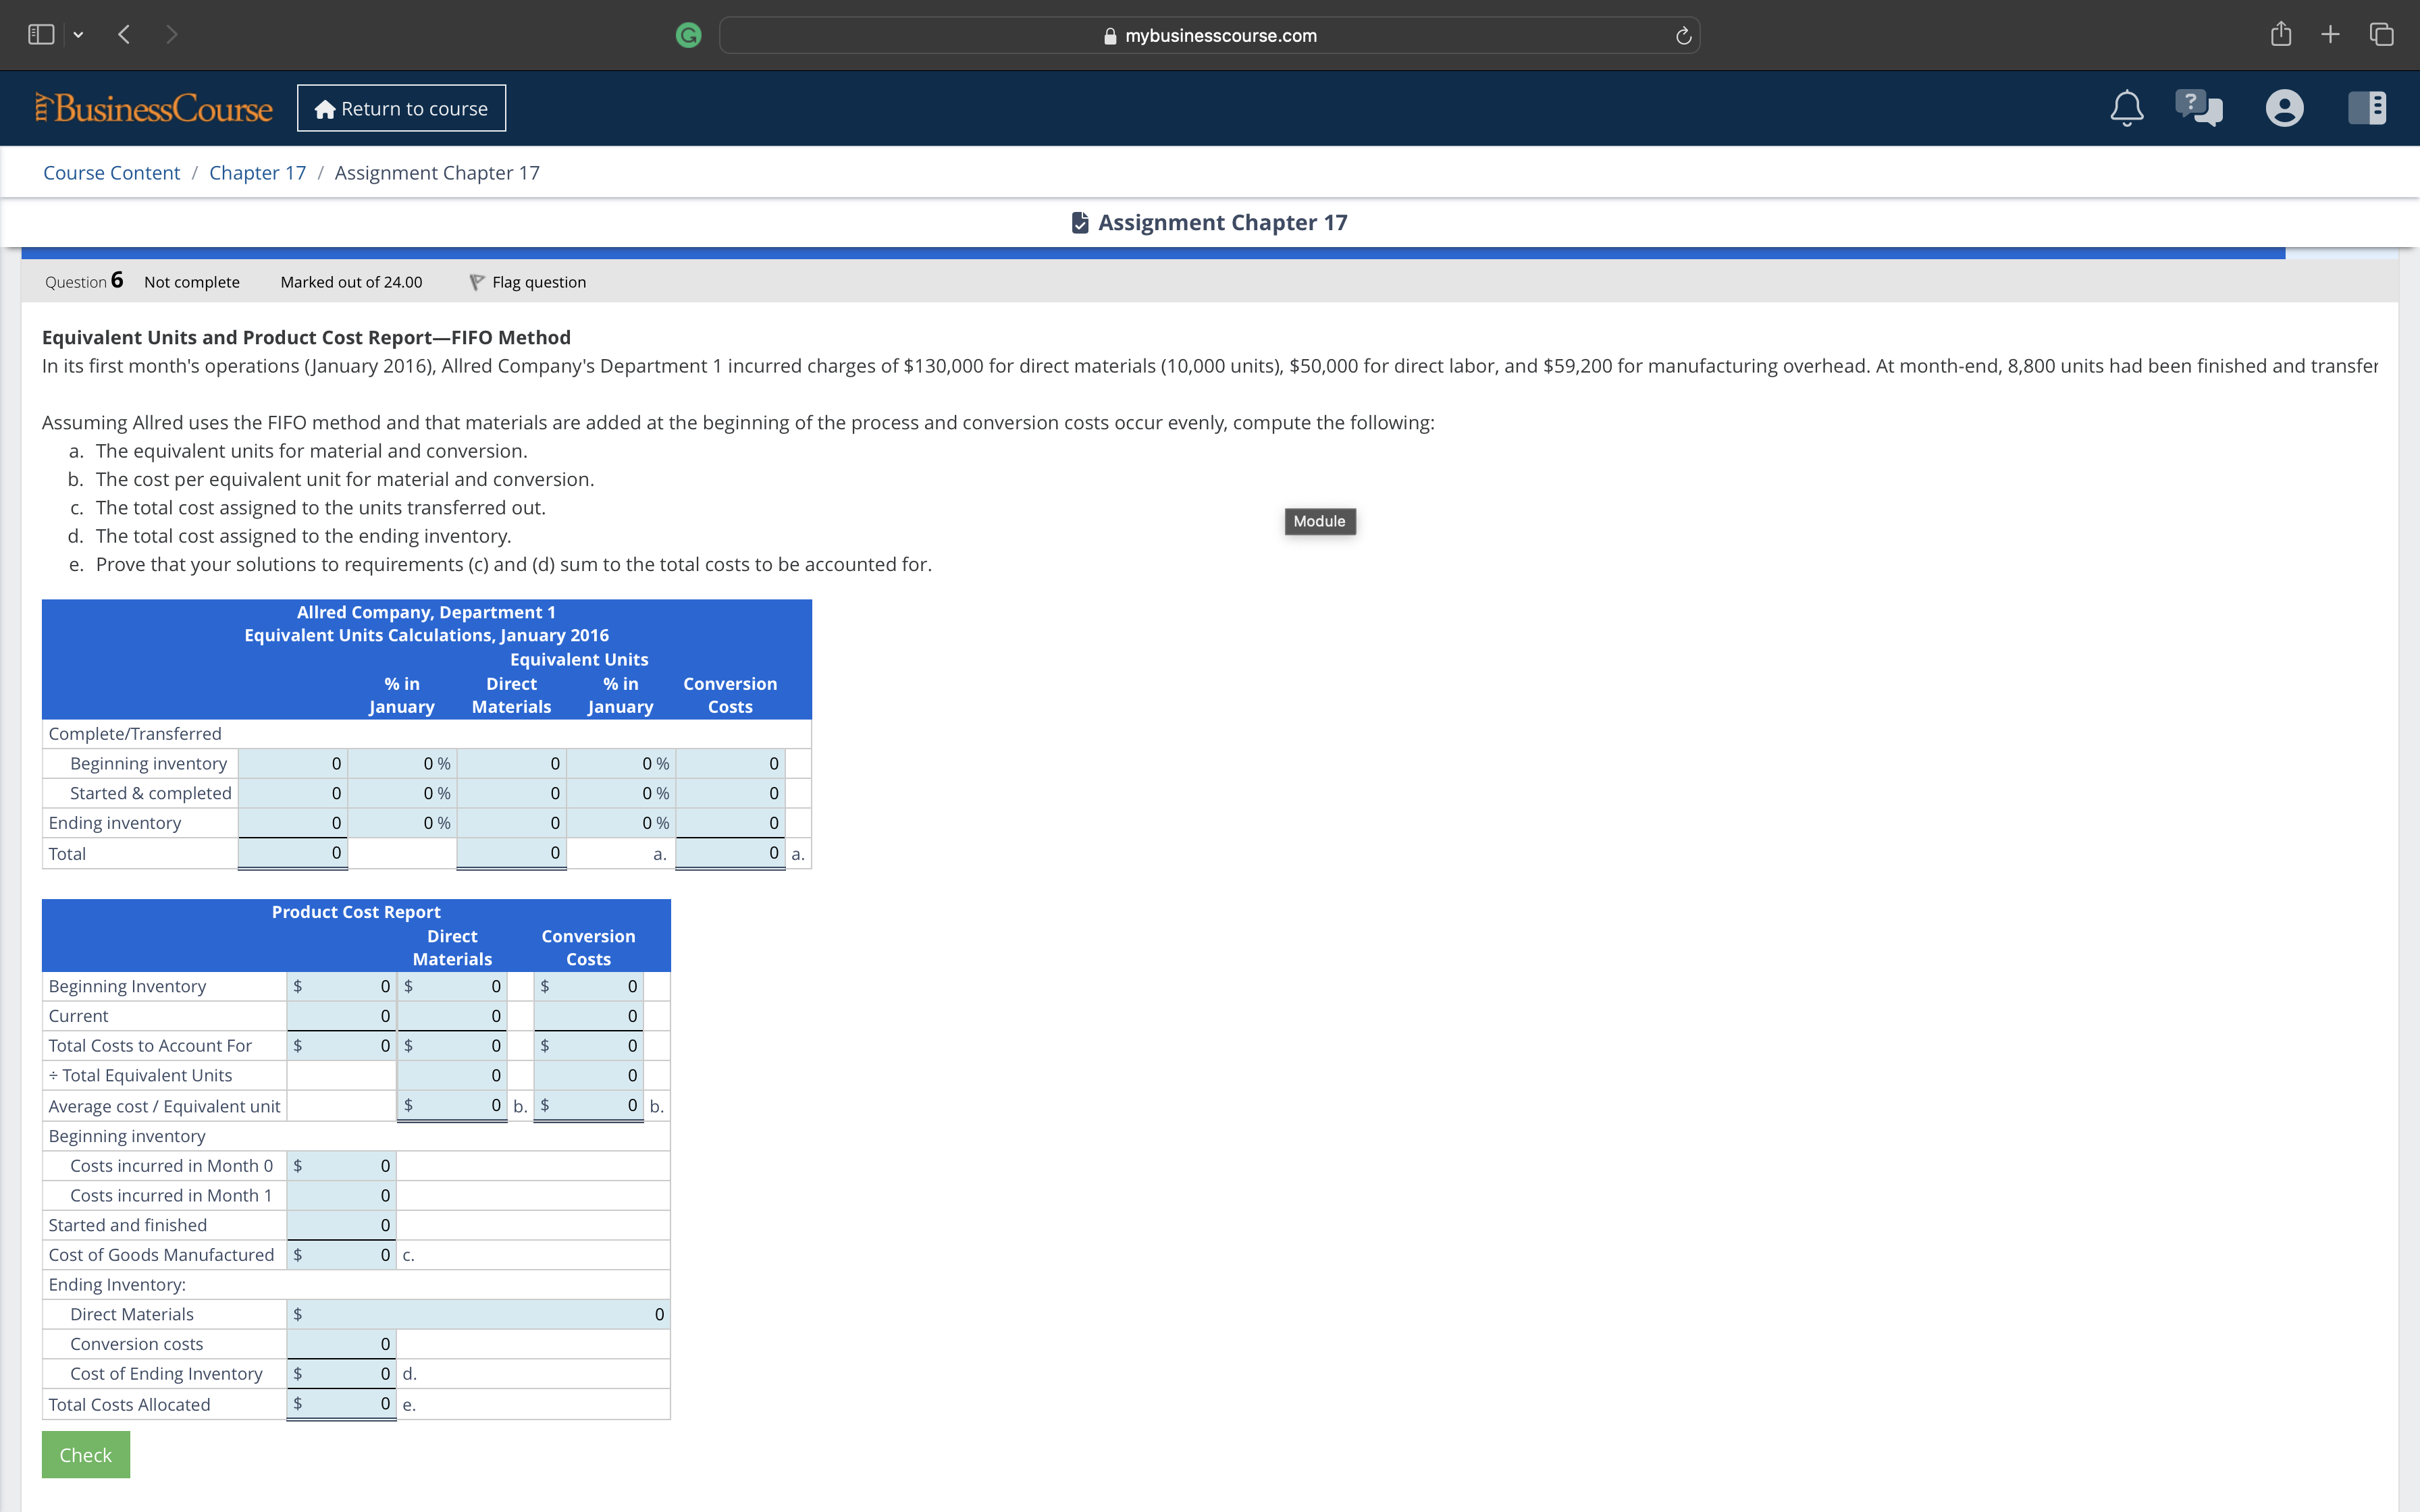Click the notifications bell icon

(x=2126, y=108)
